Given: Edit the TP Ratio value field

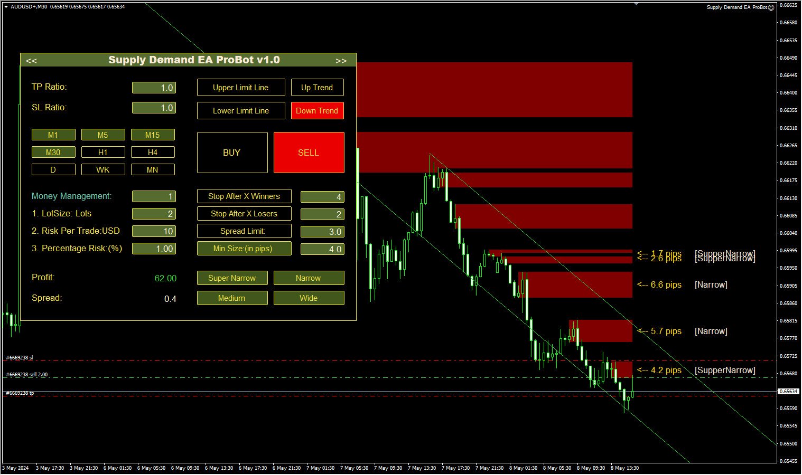Looking at the screenshot, I should (154, 88).
